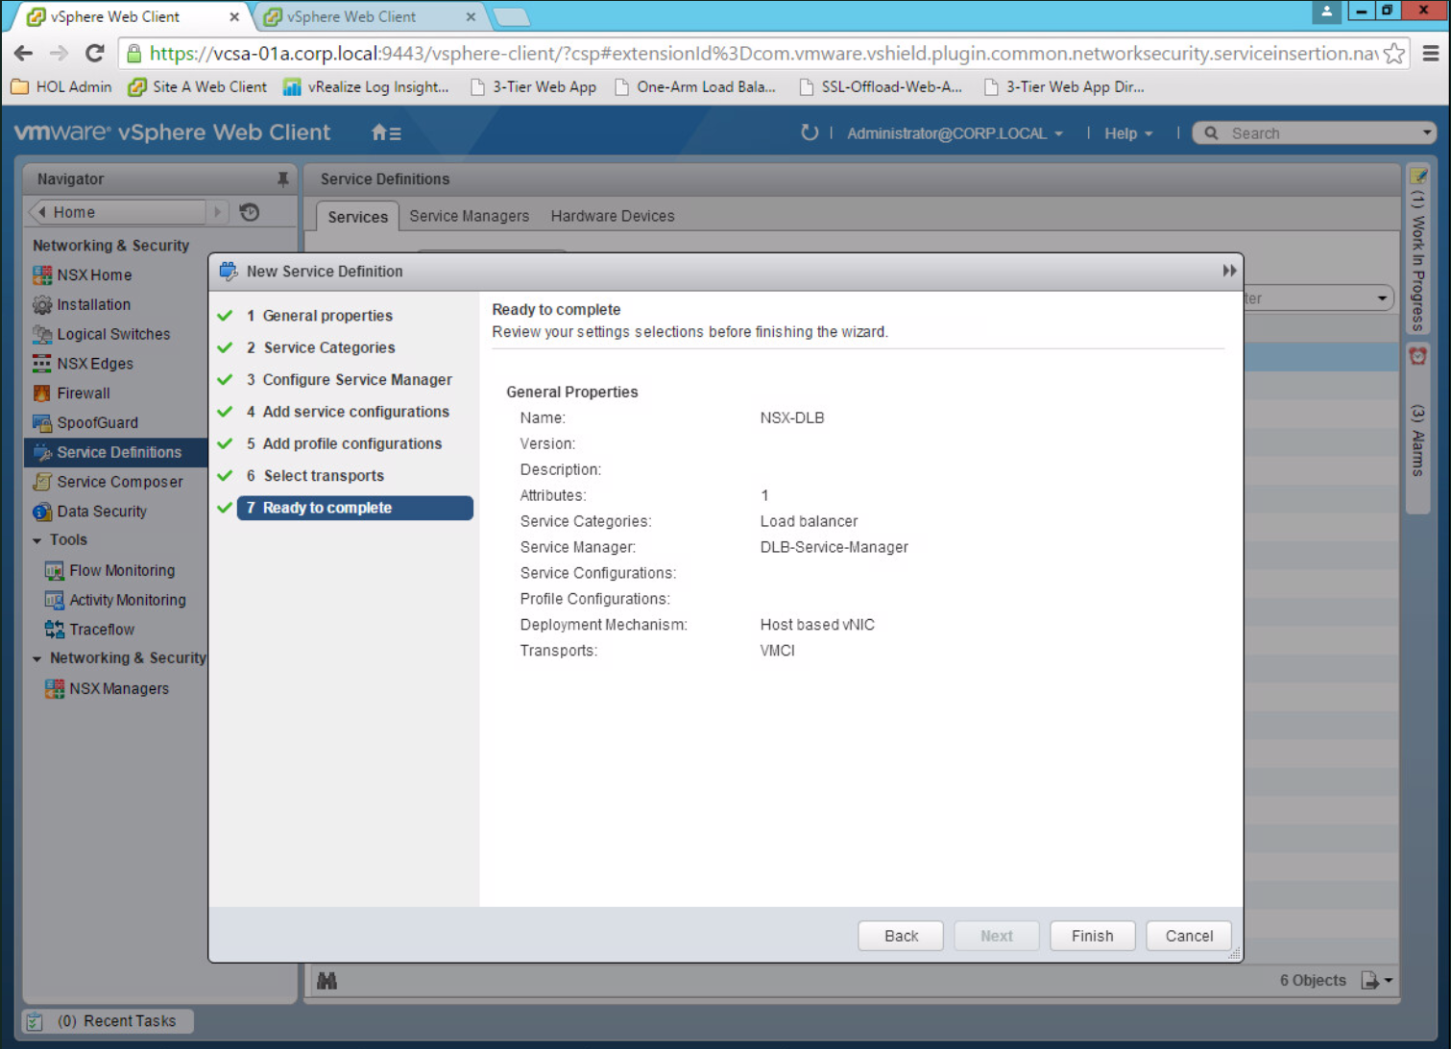The width and height of the screenshot is (1451, 1049).
Task: Open the export options dropdown arrow
Action: (1389, 981)
